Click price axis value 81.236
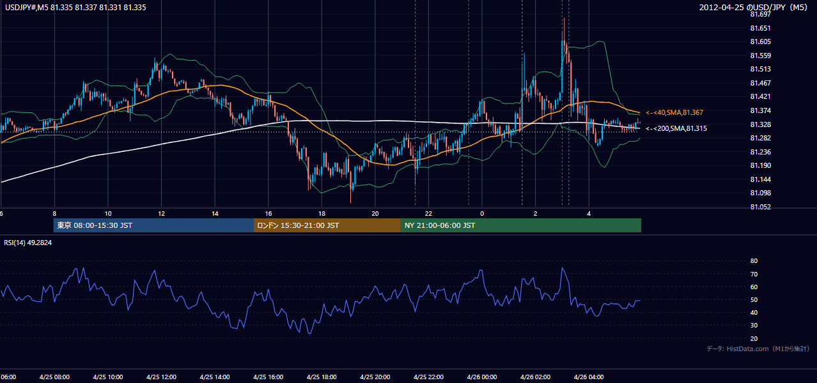Viewport: 817px width, 383px height. (759, 152)
